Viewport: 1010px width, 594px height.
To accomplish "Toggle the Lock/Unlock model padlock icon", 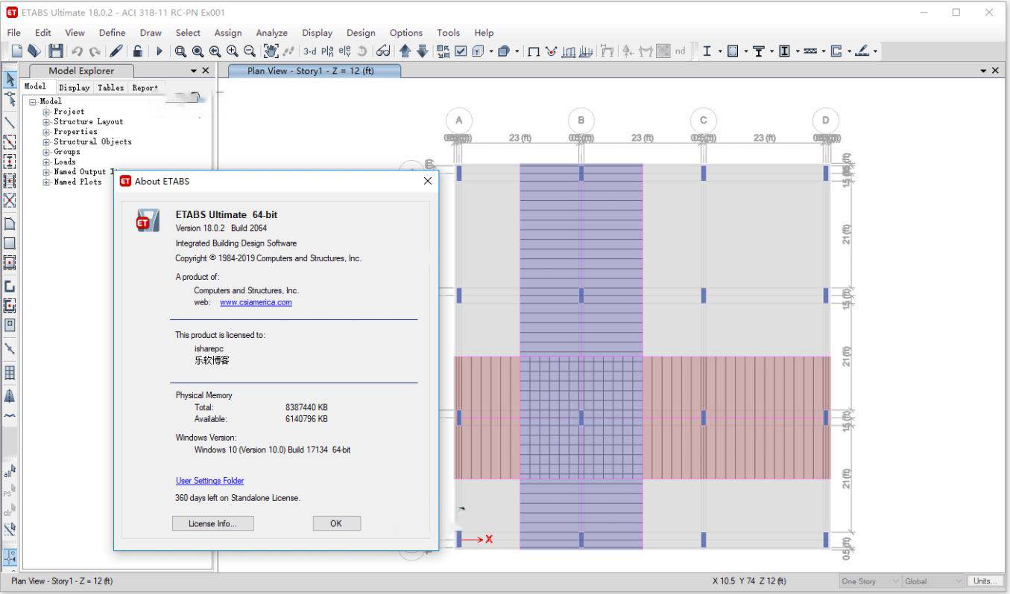I will 137,51.
